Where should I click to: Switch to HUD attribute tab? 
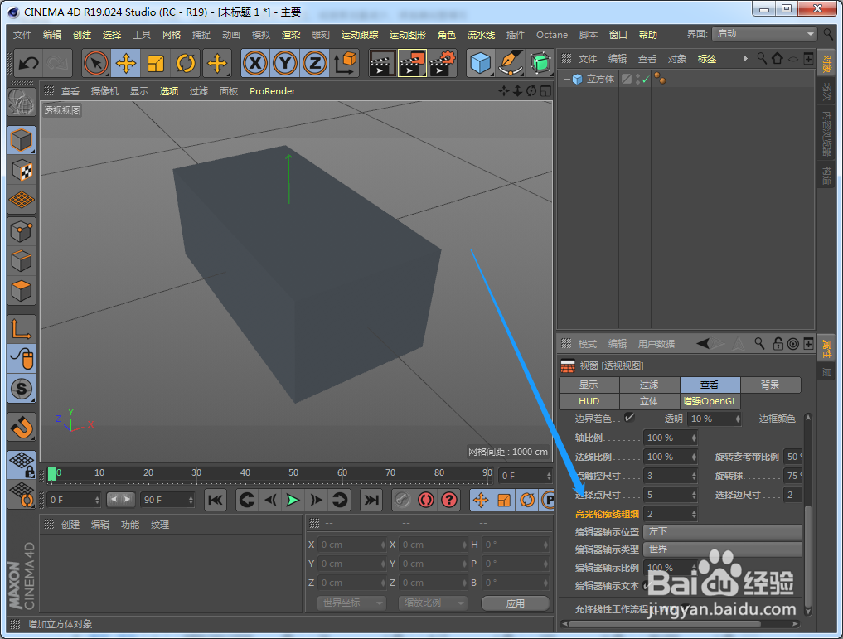click(x=589, y=401)
